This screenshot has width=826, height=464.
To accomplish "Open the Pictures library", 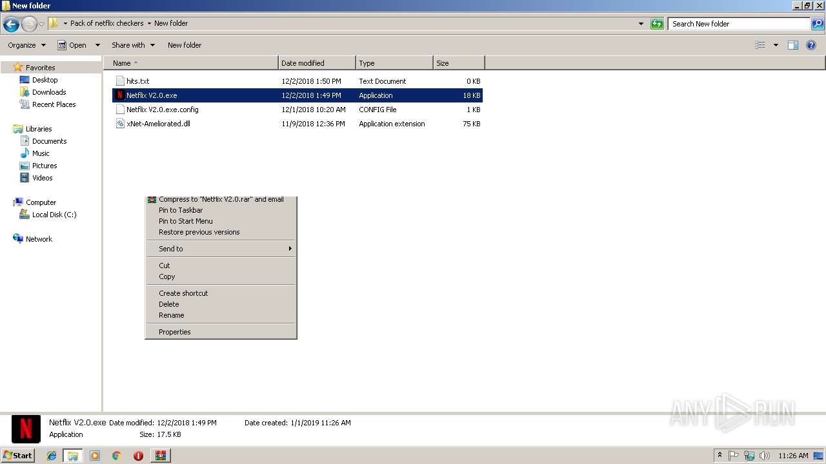I will (45, 166).
